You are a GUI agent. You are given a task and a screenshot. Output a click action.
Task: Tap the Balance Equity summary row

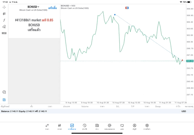tap(97, 111)
